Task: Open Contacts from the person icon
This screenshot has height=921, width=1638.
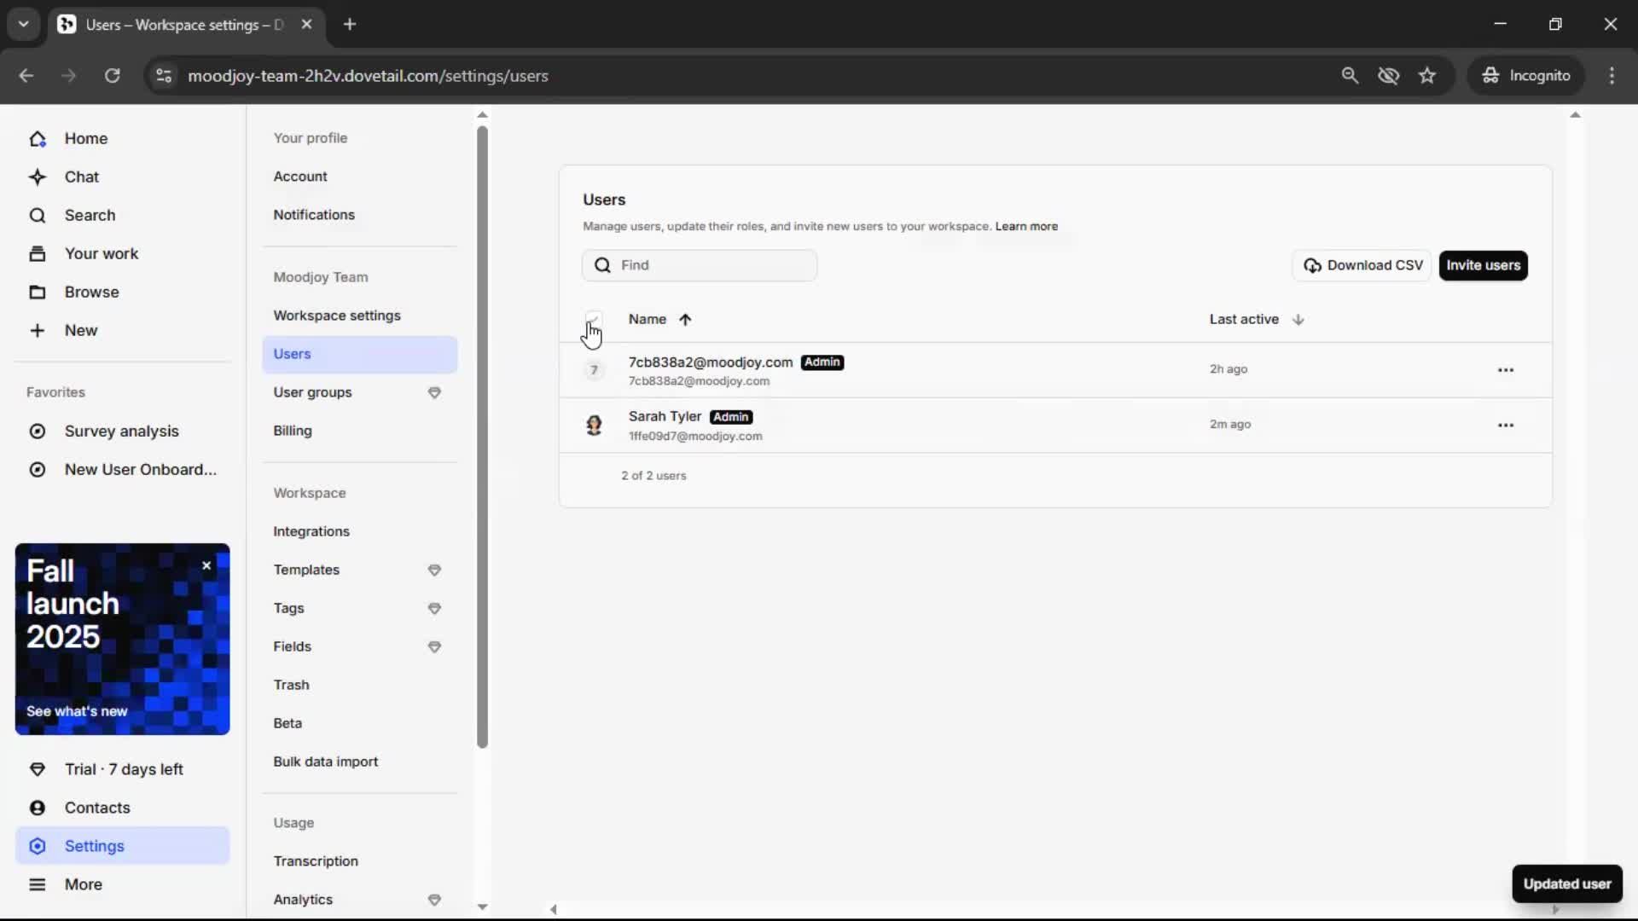Action: 38,808
